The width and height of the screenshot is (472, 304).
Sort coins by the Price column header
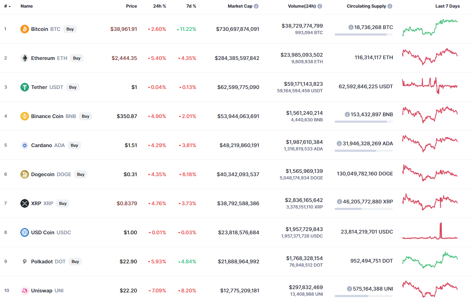pos(131,6)
